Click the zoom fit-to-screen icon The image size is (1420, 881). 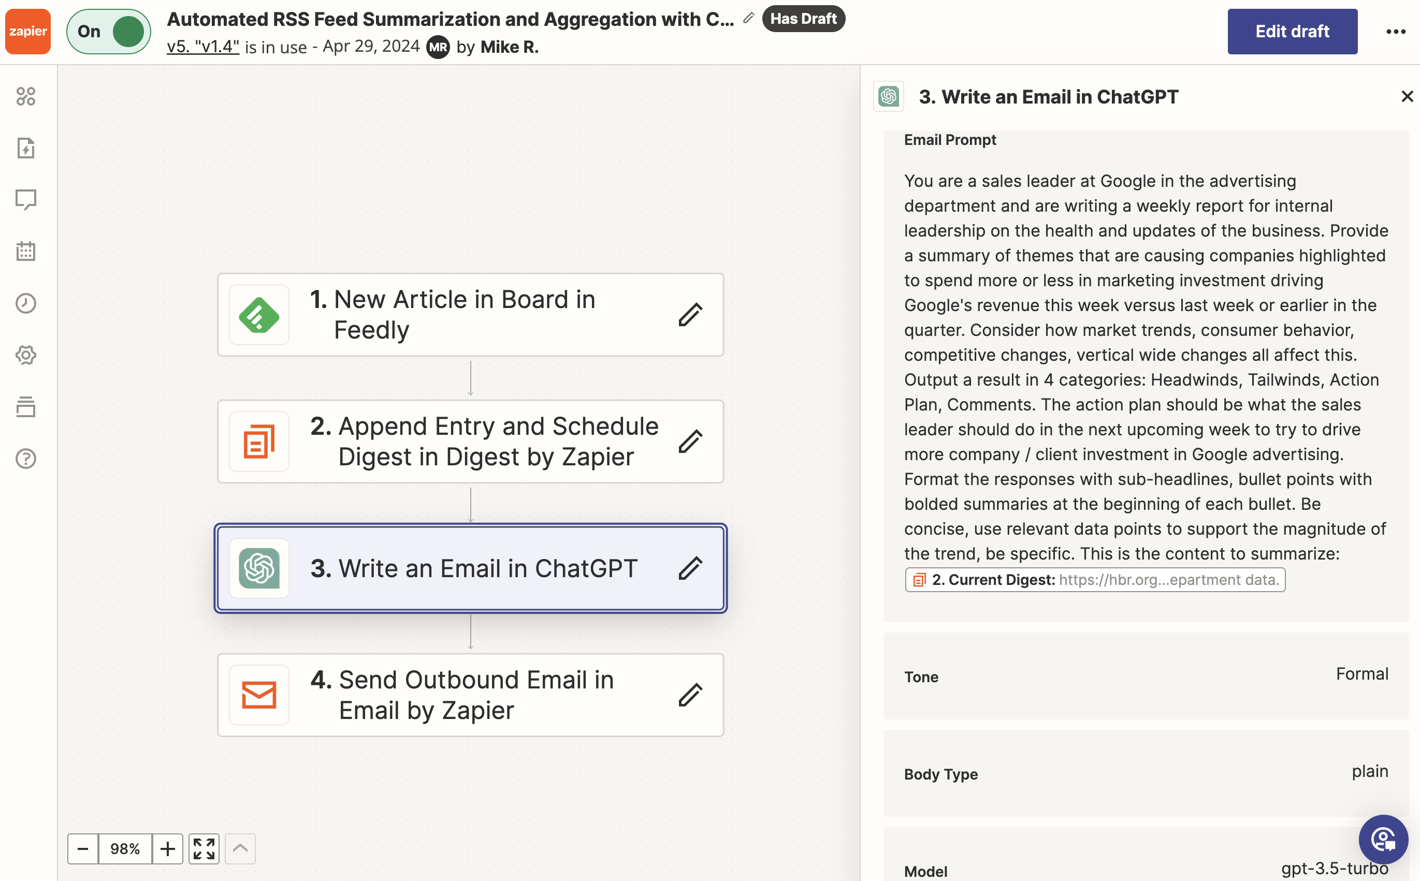click(x=203, y=848)
